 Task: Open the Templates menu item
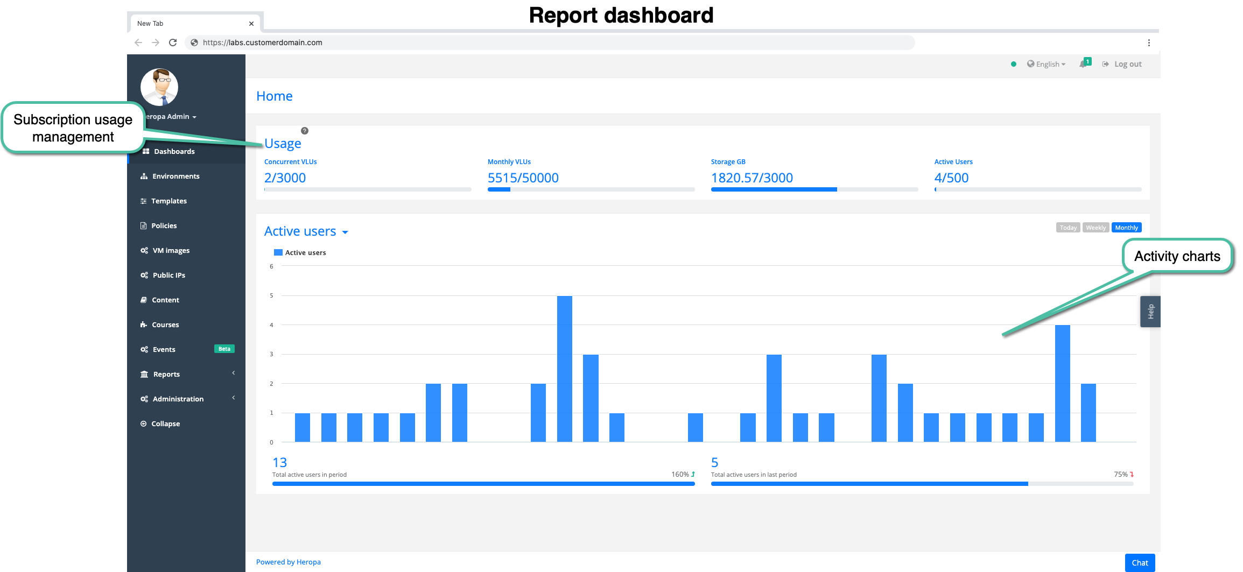[168, 201]
